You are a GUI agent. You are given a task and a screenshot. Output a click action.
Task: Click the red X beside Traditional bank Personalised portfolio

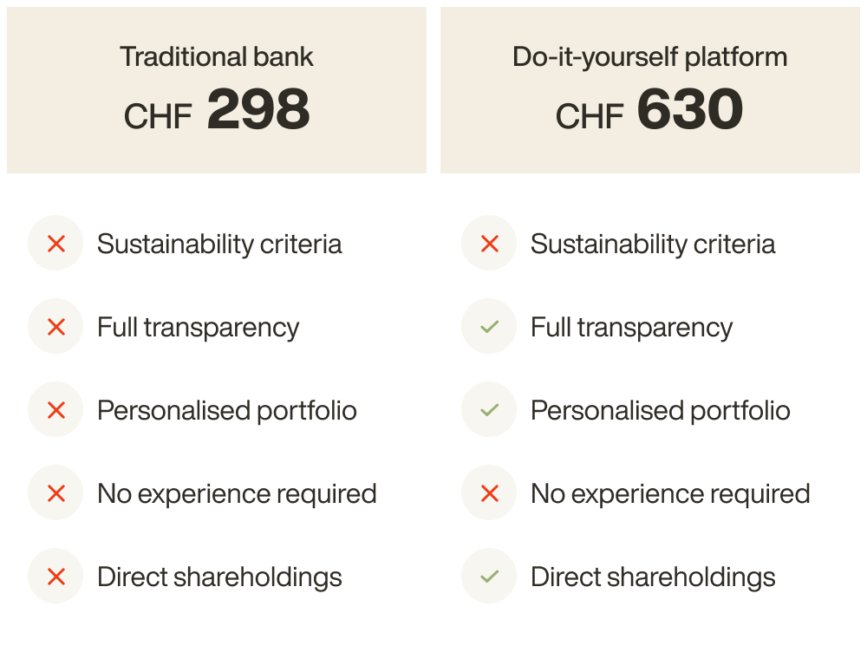pyautogui.click(x=55, y=410)
